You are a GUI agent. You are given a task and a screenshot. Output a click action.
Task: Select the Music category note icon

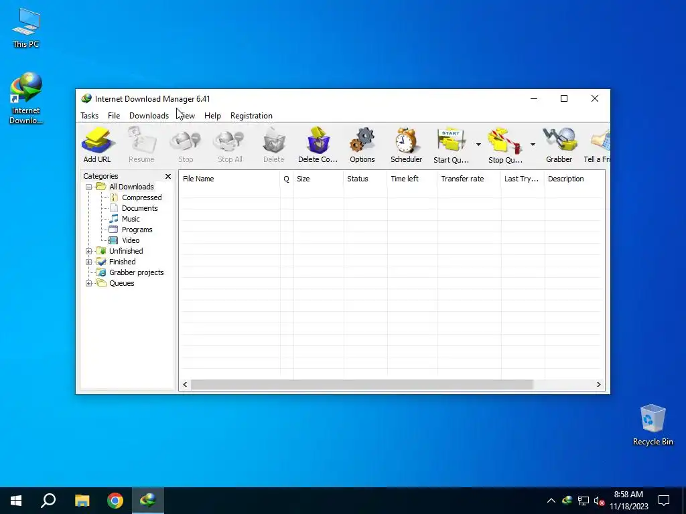point(114,219)
